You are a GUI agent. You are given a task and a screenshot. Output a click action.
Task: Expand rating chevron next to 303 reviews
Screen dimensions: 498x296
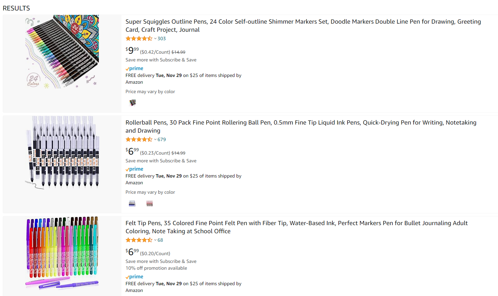click(x=155, y=39)
